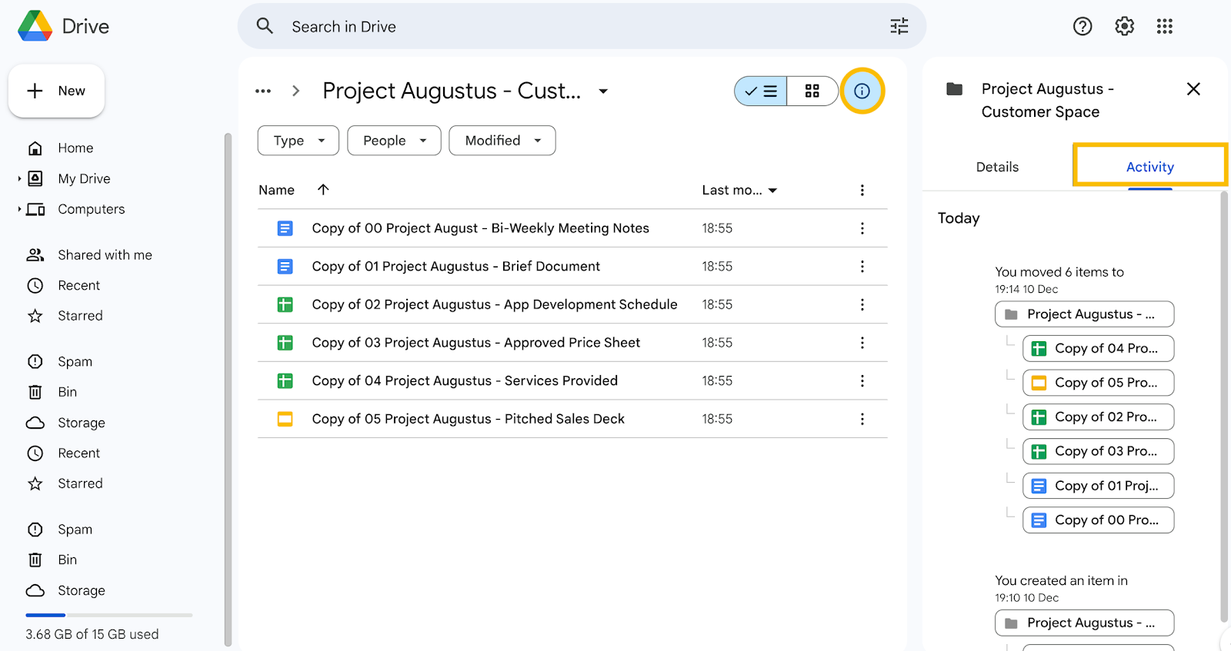The image size is (1231, 651).
Task: Switch to list layout view
Action: coord(761,91)
